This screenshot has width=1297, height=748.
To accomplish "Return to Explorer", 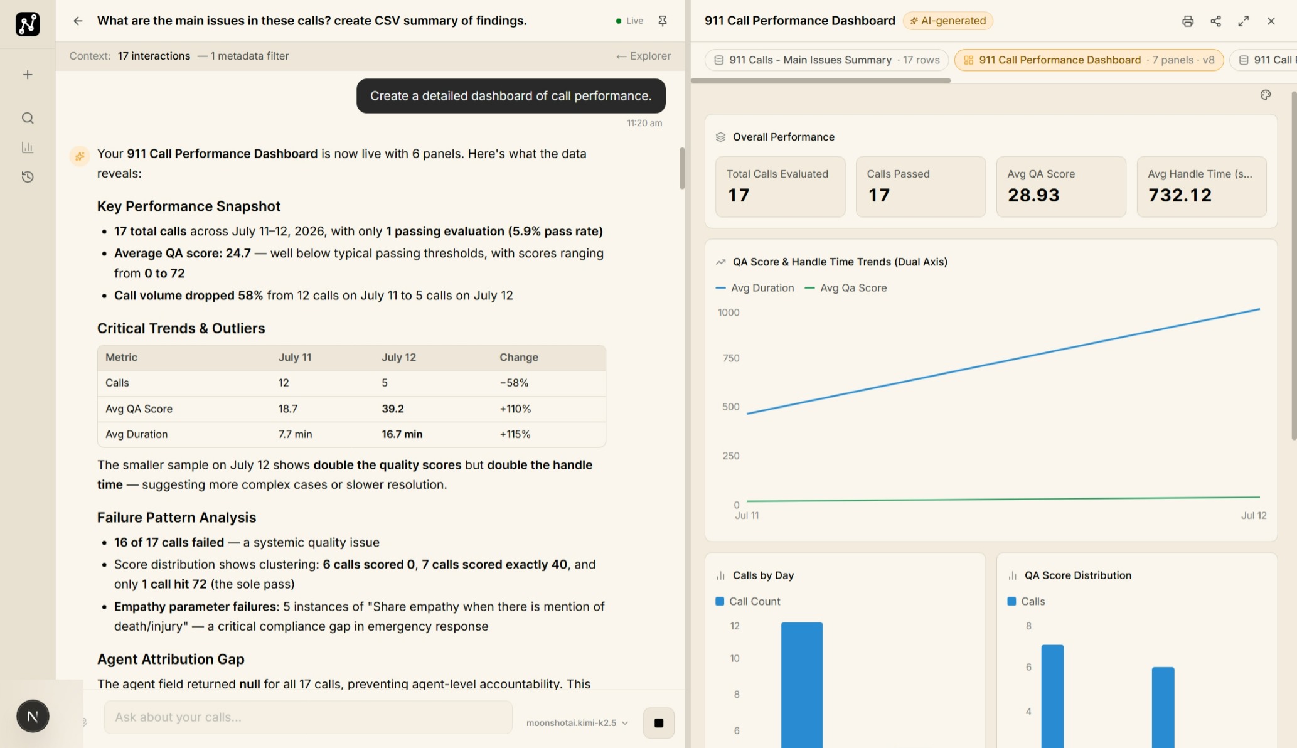I will pyautogui.click(x=643, y=56).
